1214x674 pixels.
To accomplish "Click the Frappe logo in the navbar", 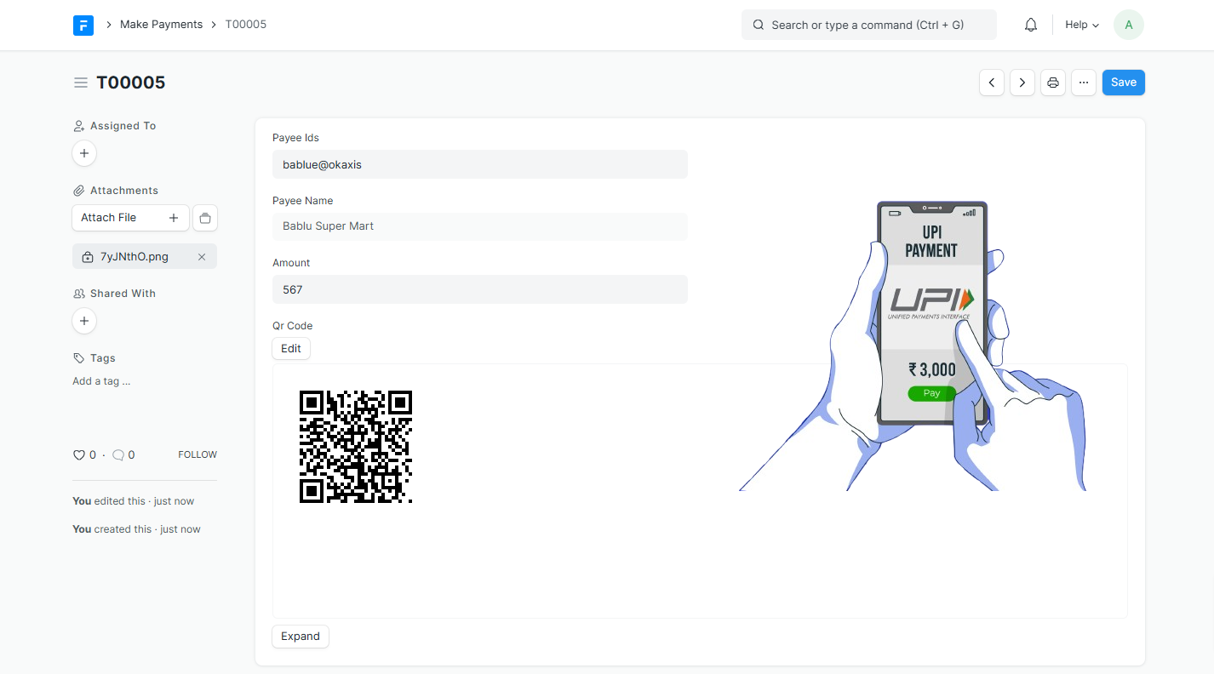I will point(83,25).
